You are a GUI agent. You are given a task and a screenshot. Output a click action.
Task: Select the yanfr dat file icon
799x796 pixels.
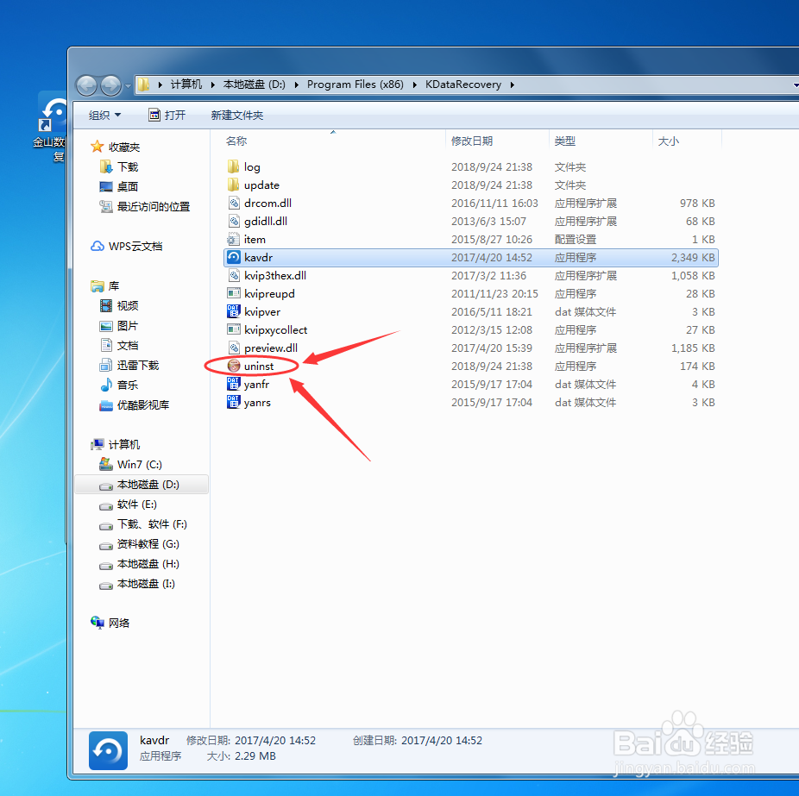tap(233, 384)
